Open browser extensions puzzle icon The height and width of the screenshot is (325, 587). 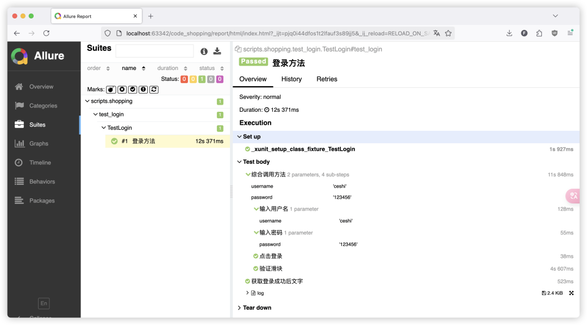[x=539, y=33]
